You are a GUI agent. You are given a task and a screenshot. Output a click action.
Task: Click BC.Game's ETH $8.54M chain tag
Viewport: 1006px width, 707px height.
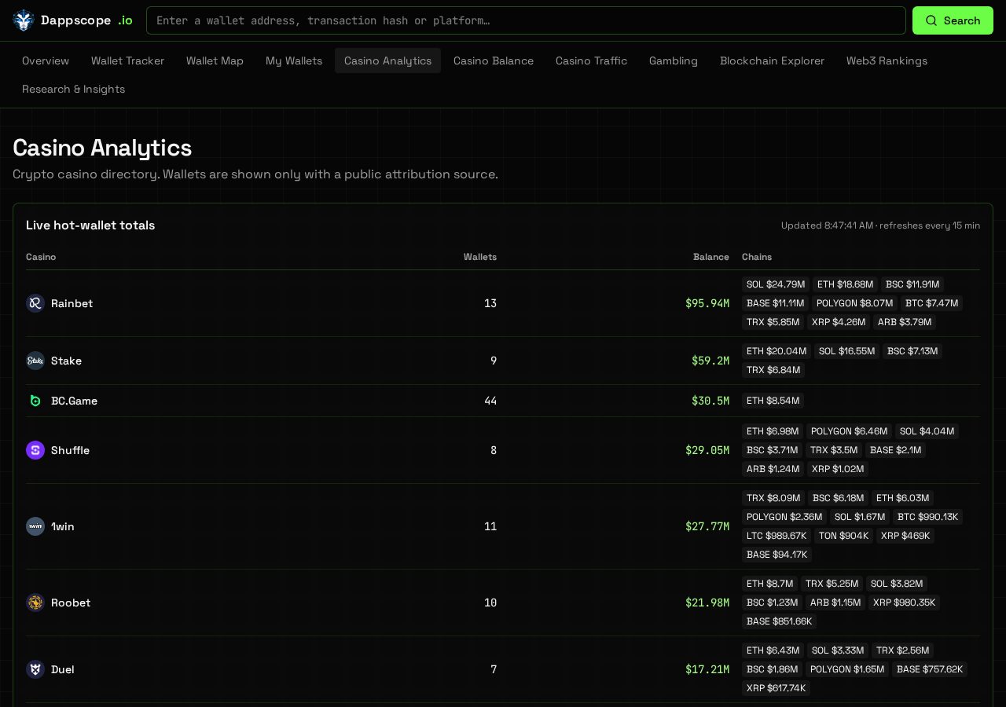[x=773, y=401]
